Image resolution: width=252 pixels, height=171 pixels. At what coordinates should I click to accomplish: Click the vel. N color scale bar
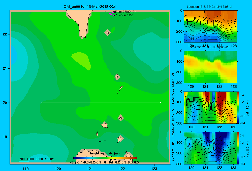[238, 107]
